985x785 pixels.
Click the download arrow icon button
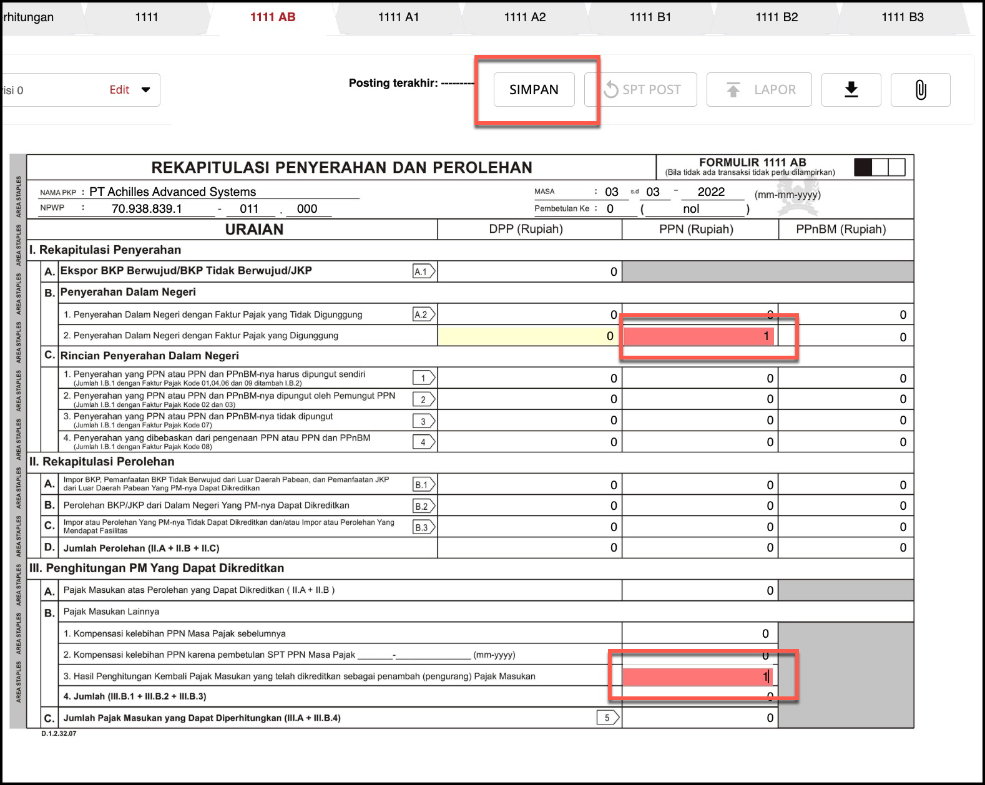851,90
